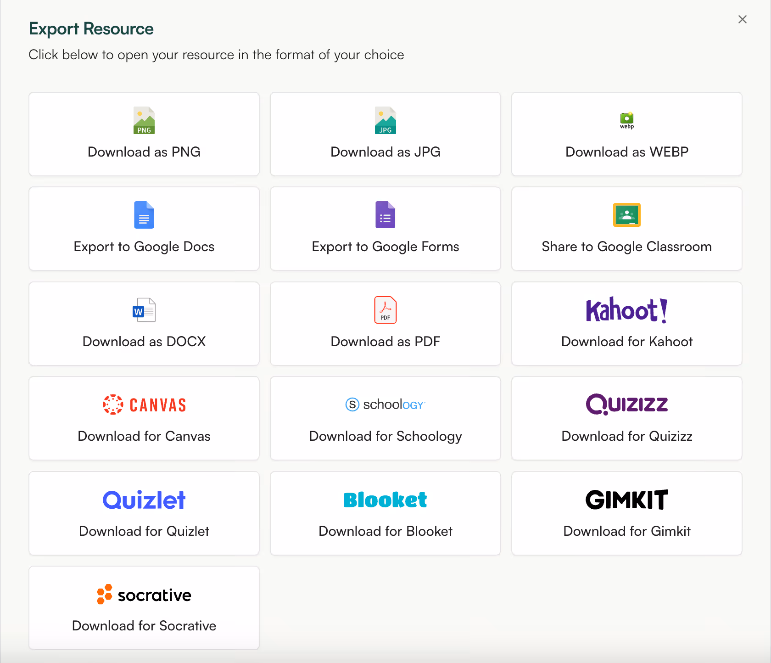Click the Socrative logo
Image resolution: width=771 pixels, height=663 pixels.
pos(144,595)
